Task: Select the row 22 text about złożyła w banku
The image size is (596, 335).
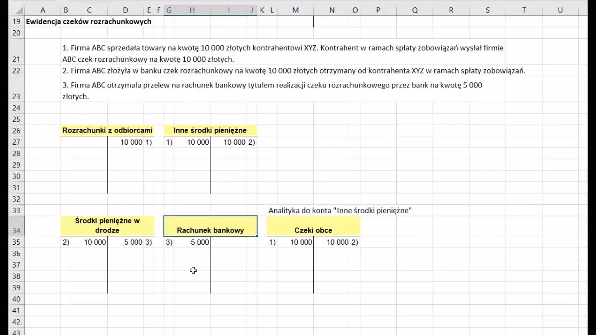Action: (293, 71)
